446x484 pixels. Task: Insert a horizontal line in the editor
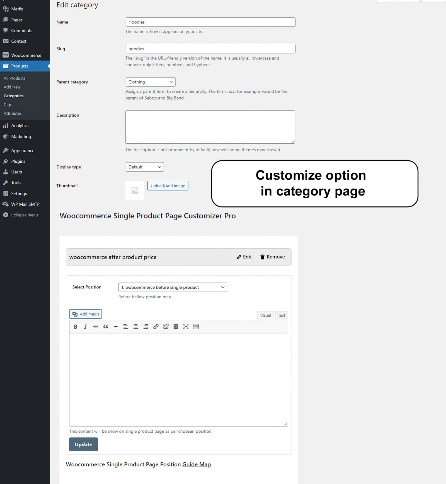click(116, 326)
